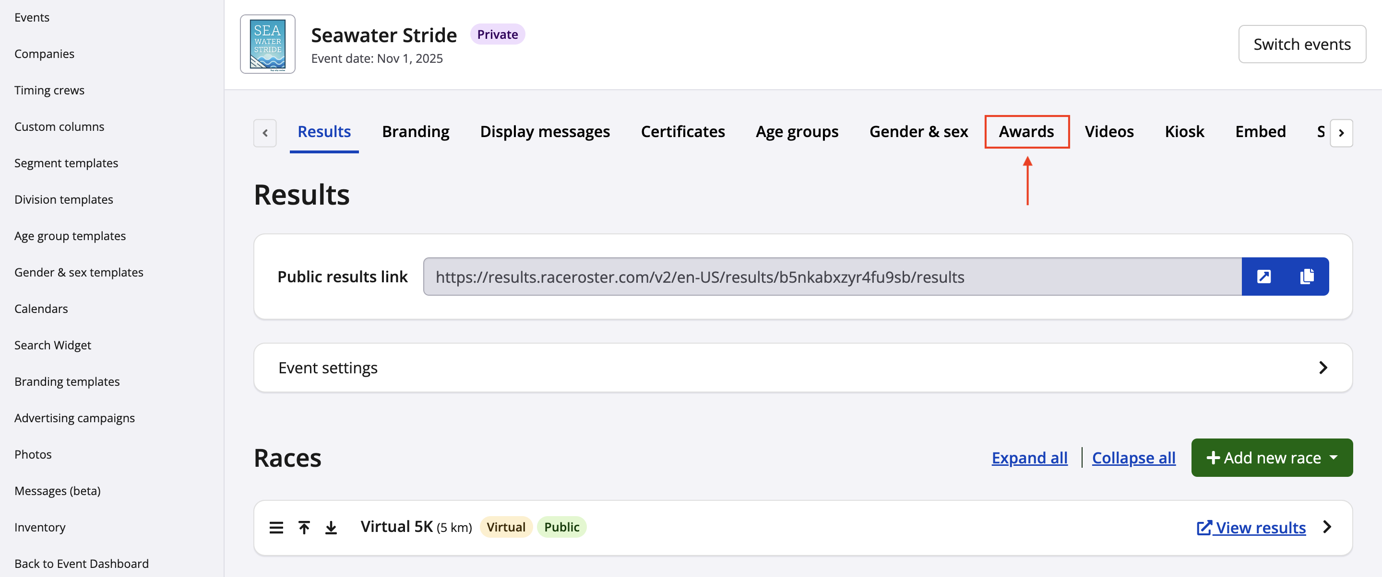Open public results link in new tab icon
1382x577 pixels.
[x=1263, y=277]
